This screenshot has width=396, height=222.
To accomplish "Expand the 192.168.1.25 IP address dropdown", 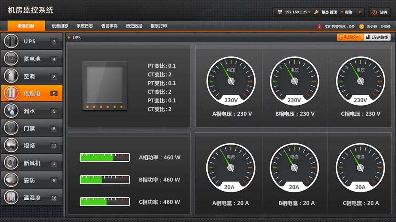I will click(309, 12).
